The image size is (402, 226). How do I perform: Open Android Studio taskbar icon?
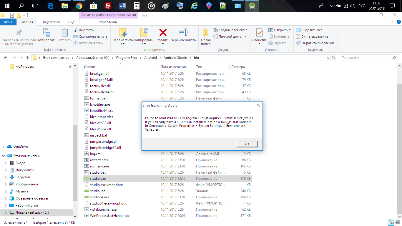[252, 6]
